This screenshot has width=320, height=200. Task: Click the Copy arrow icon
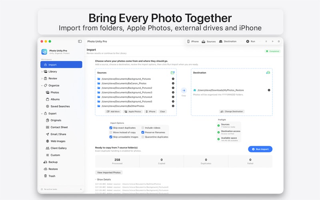pos(184,90)
